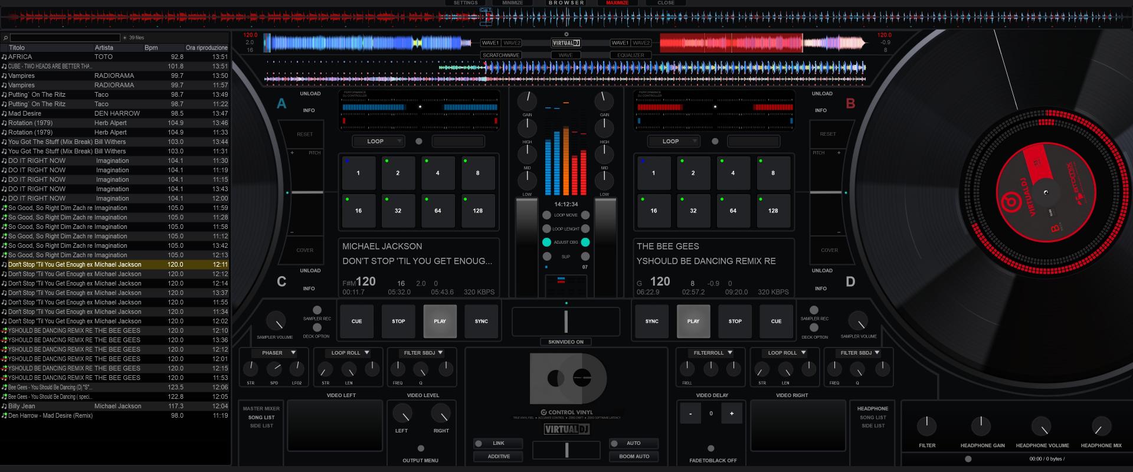Screen dimensions: 1133x472
Task: Turn the Video Level LEFT knob
Action: (402, 414)
